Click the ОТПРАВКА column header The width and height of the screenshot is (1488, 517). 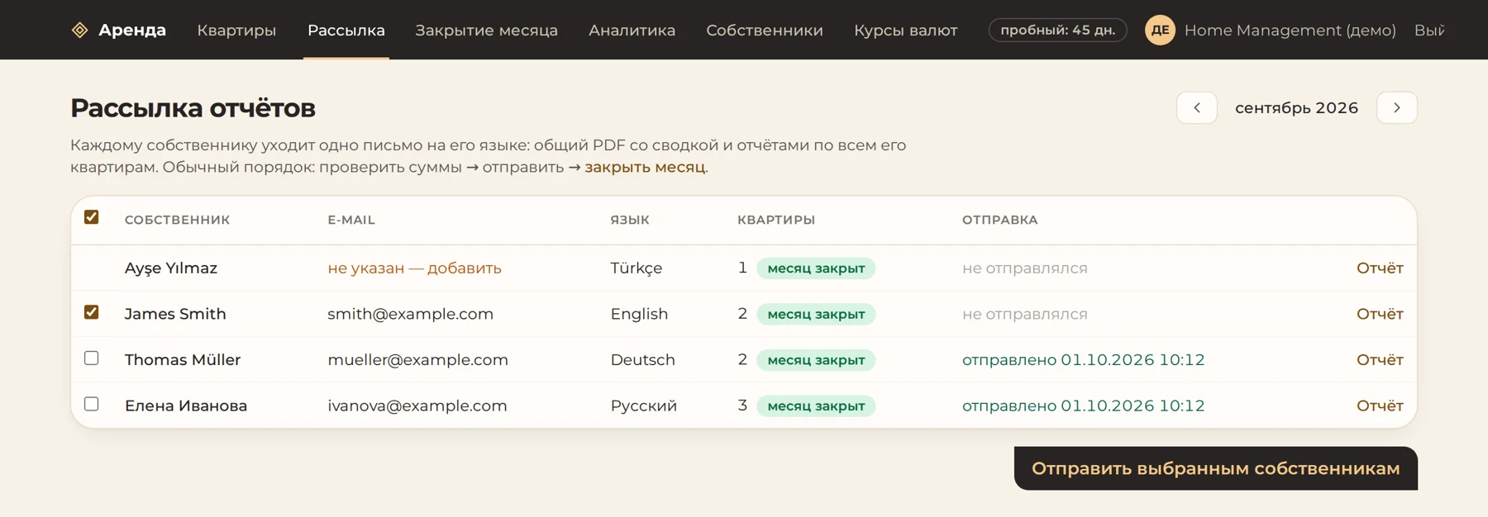click(999, 220)
